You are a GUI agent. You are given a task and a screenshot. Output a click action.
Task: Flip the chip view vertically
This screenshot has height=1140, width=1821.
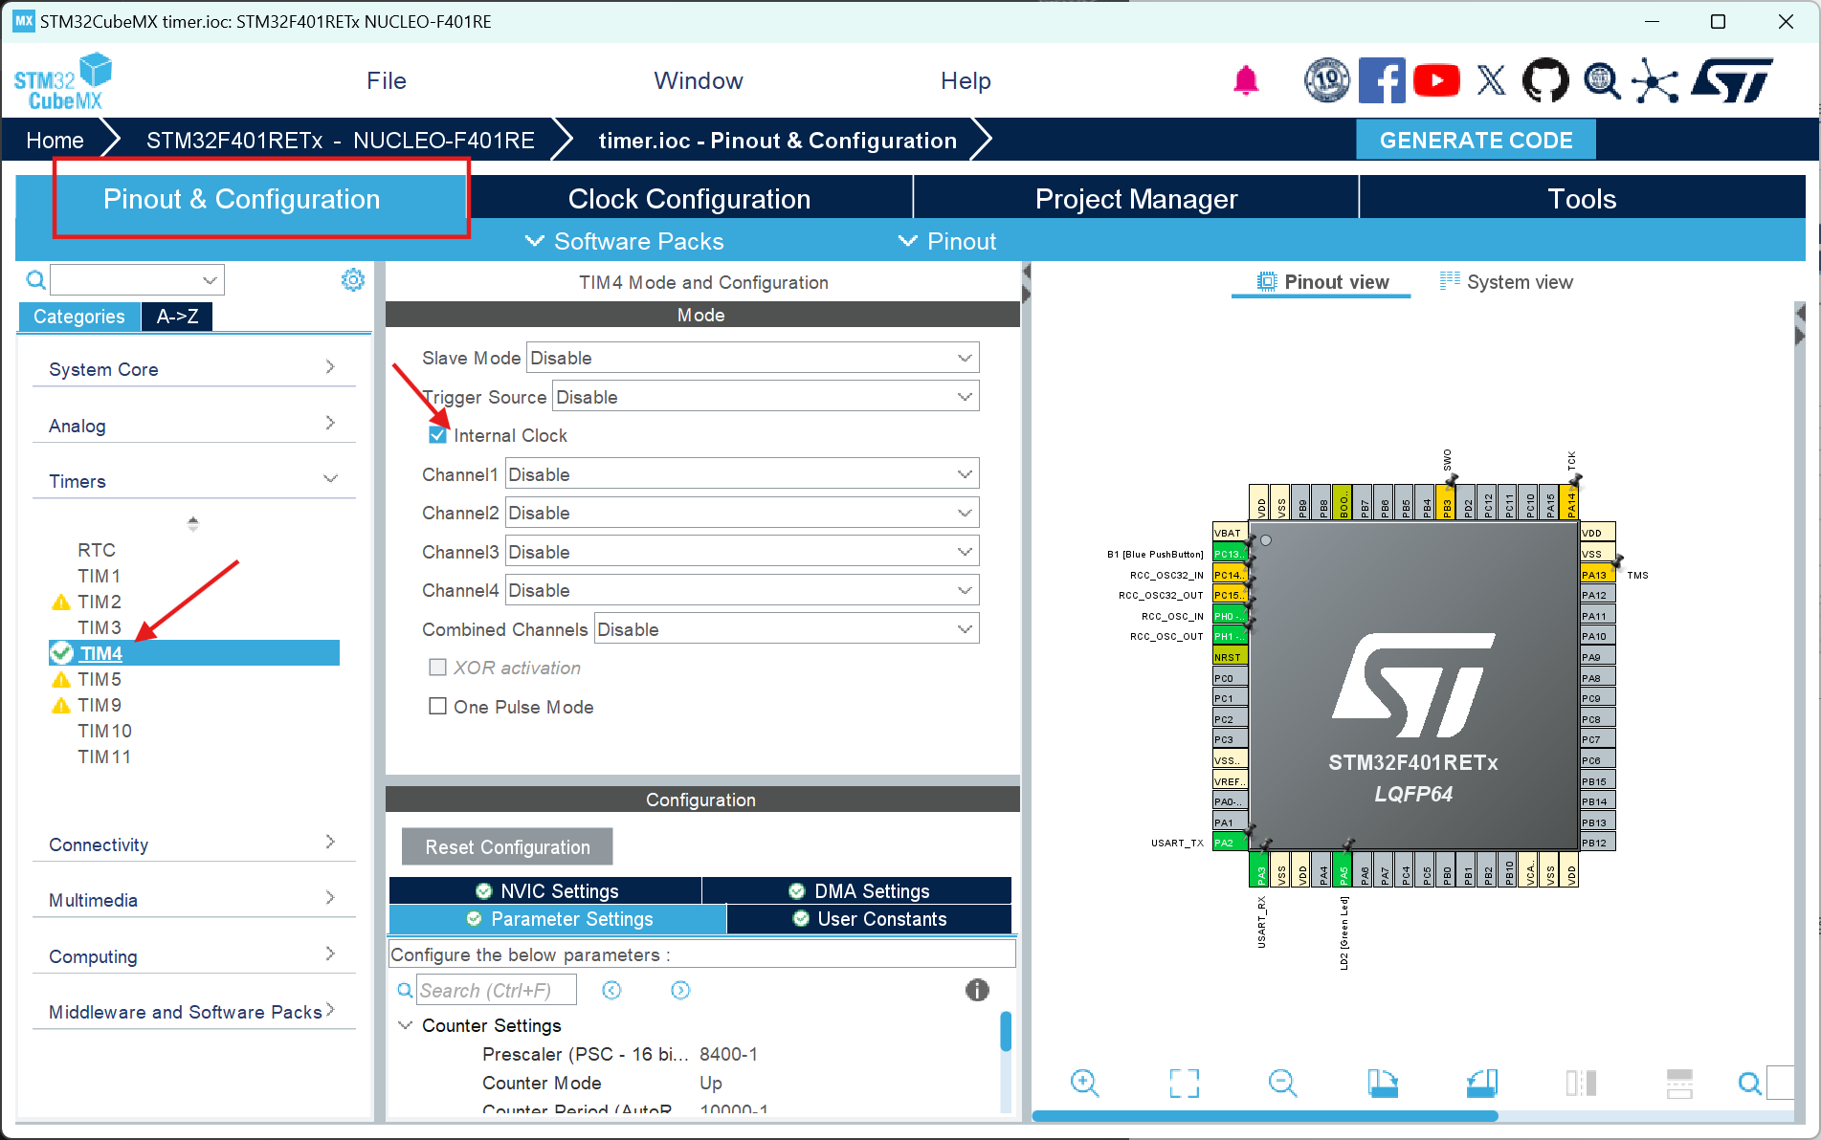pyautogui.click(x=1679, y=1083)
